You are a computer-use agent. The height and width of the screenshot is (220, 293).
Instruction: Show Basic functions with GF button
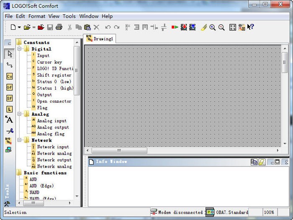pyautogui.click(x=9, y=87)
